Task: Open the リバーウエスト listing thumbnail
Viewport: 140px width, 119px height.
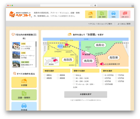Action: 16,46
